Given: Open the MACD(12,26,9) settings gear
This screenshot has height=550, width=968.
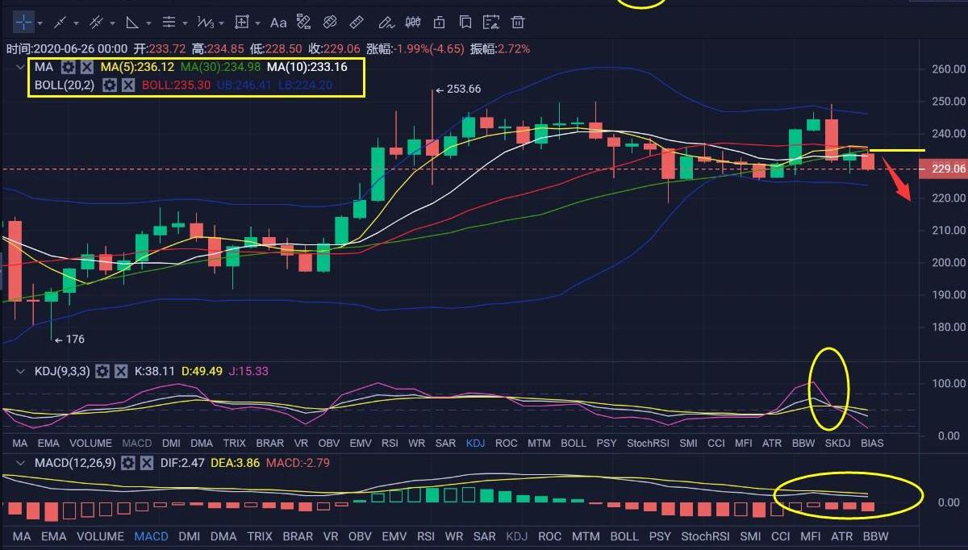Looking at the screenshot, I should [x=128, y=463].
